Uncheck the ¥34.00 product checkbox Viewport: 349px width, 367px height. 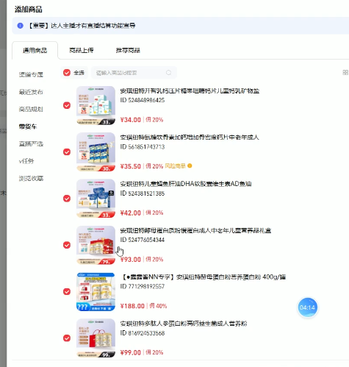coord(67,105)
